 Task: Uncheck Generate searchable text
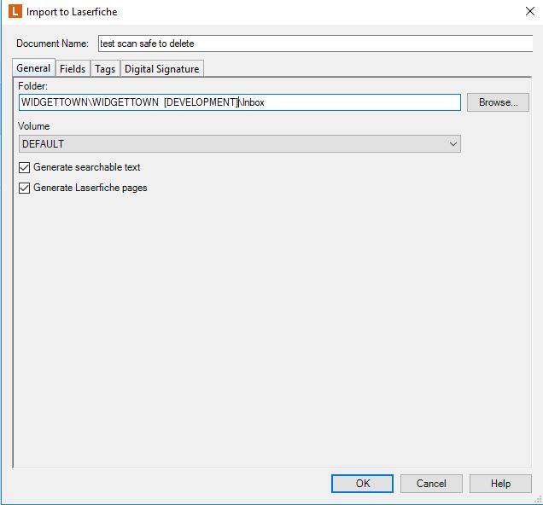(x=24, y=168)
